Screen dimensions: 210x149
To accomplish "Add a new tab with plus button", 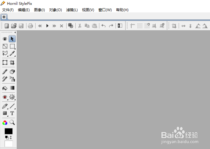I will (x=4, y=17).
